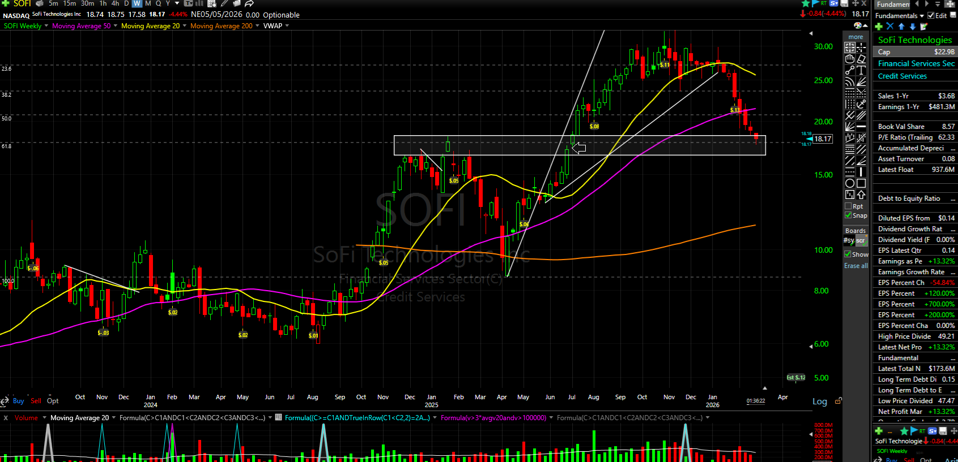
Task: Select the rectangle drawing tool
Action: [861, 183]
